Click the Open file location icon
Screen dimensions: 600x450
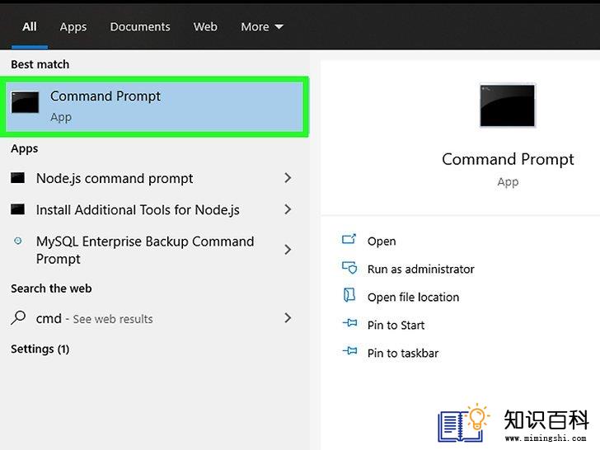pos(349,295)
